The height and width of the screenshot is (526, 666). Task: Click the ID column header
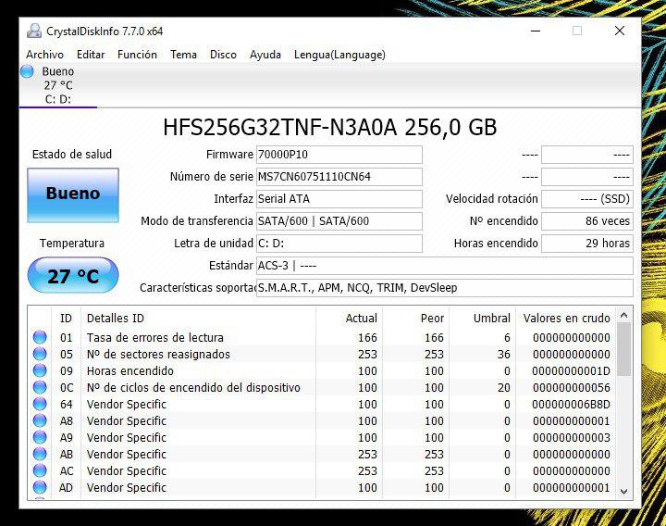click(x=66, y=318)
